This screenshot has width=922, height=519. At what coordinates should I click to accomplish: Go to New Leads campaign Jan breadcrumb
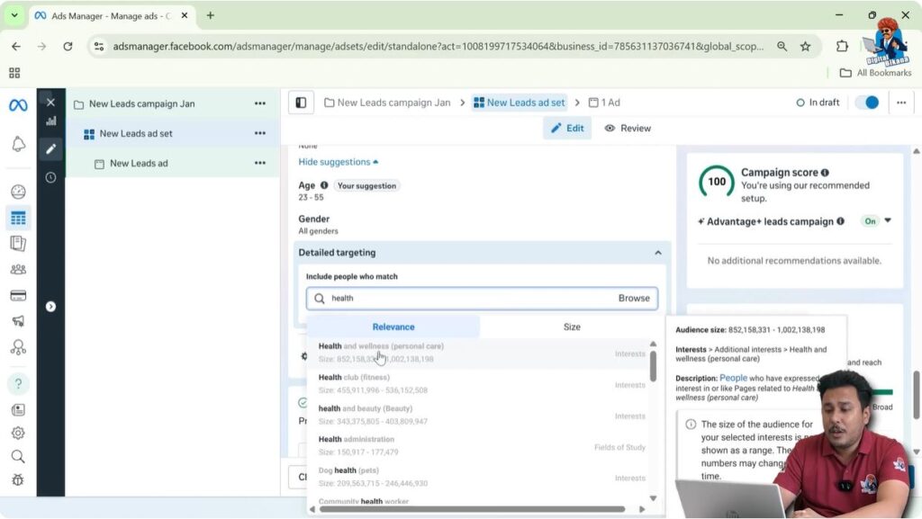(387, 103)
